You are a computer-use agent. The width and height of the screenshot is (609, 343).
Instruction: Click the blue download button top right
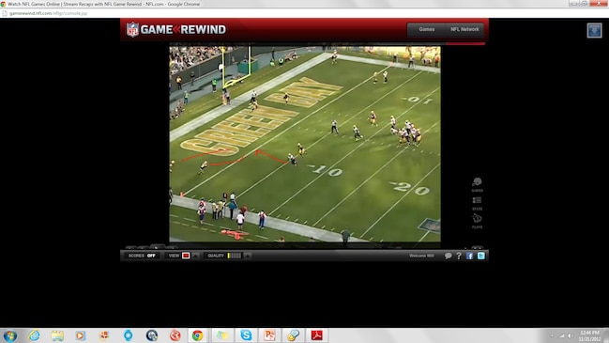point(594,30)
